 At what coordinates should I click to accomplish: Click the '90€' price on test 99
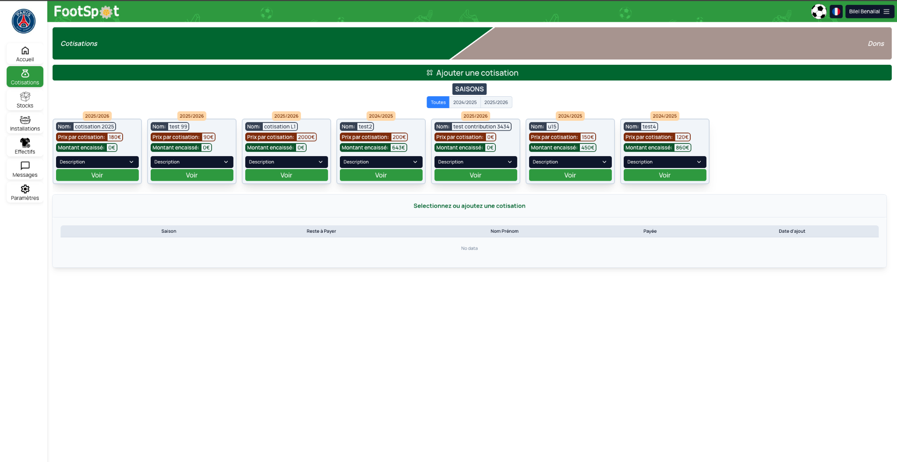click(x=208, y=137)
